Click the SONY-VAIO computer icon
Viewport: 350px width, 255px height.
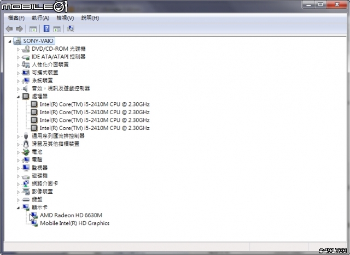point(17,41)
